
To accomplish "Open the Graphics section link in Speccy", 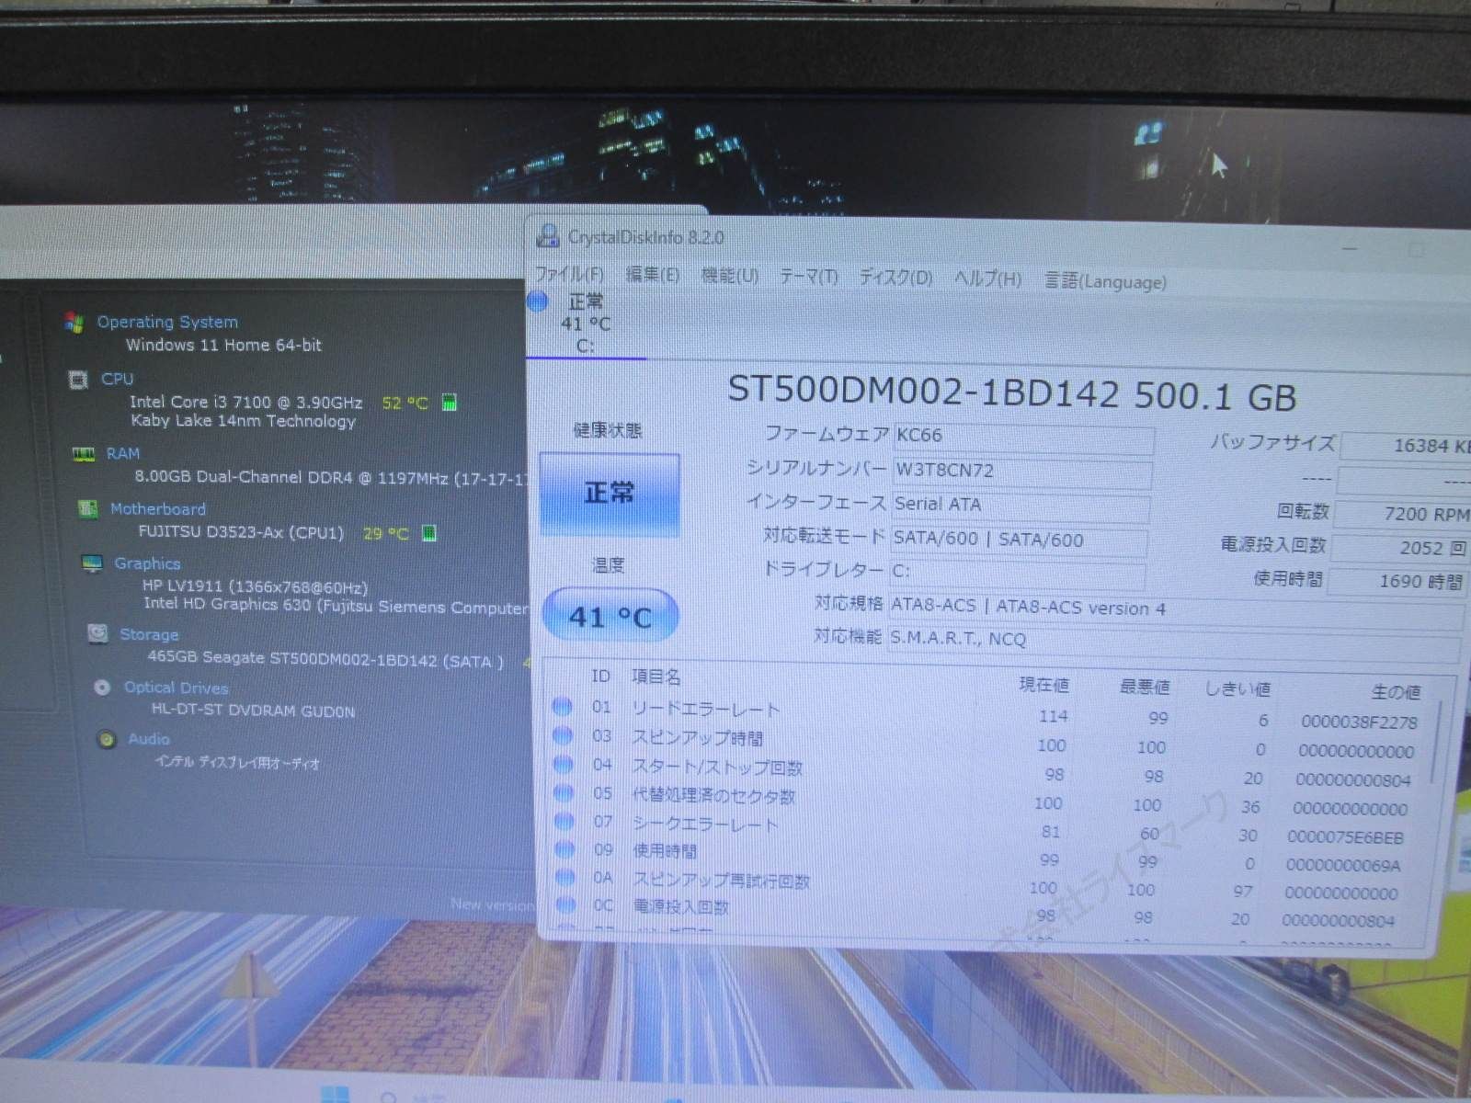I will point(147,563).
